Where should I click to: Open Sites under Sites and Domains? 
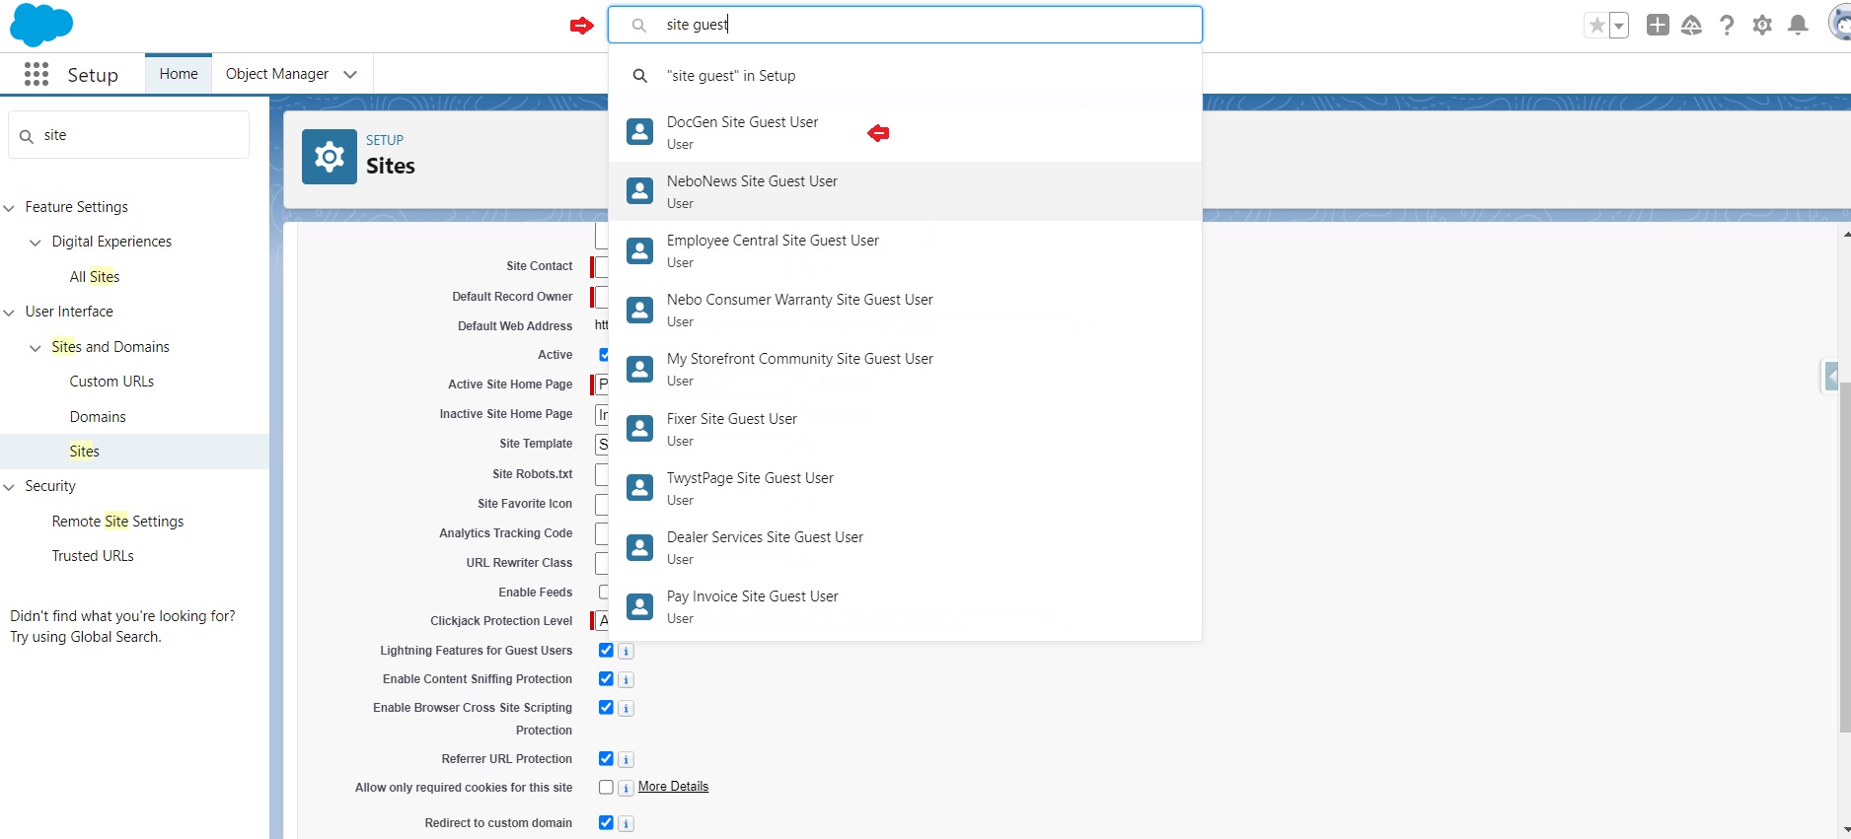click(85, 452)
